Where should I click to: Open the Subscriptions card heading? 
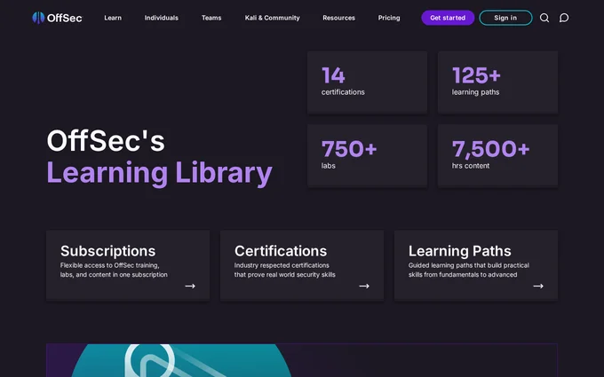[107, 251]
